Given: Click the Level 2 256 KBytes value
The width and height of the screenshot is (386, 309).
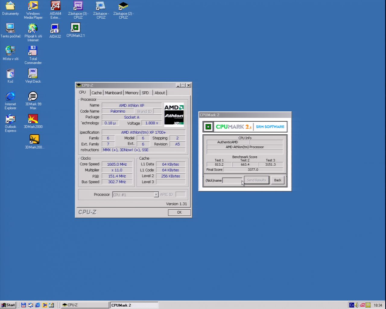Looking at the screenshot, I should coord(171,176).
